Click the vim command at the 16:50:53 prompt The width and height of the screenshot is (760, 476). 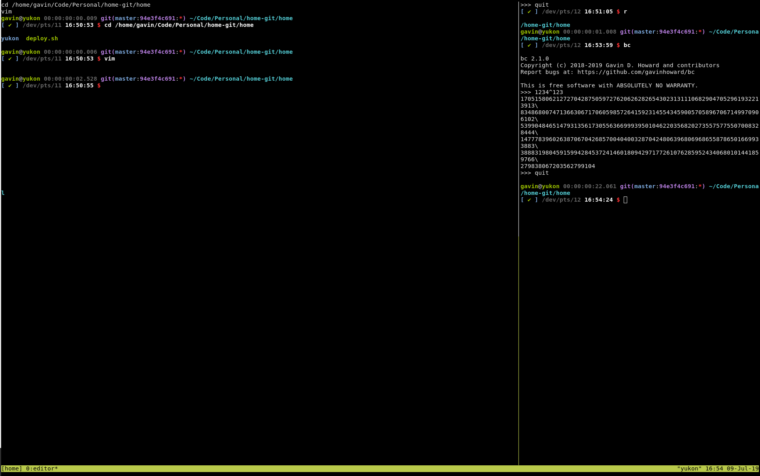[x=109, y=59]
